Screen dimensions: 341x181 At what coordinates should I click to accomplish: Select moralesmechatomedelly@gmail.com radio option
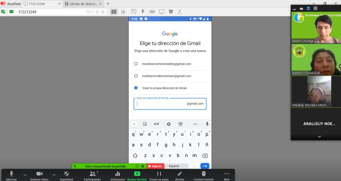[x=136, y=64]
